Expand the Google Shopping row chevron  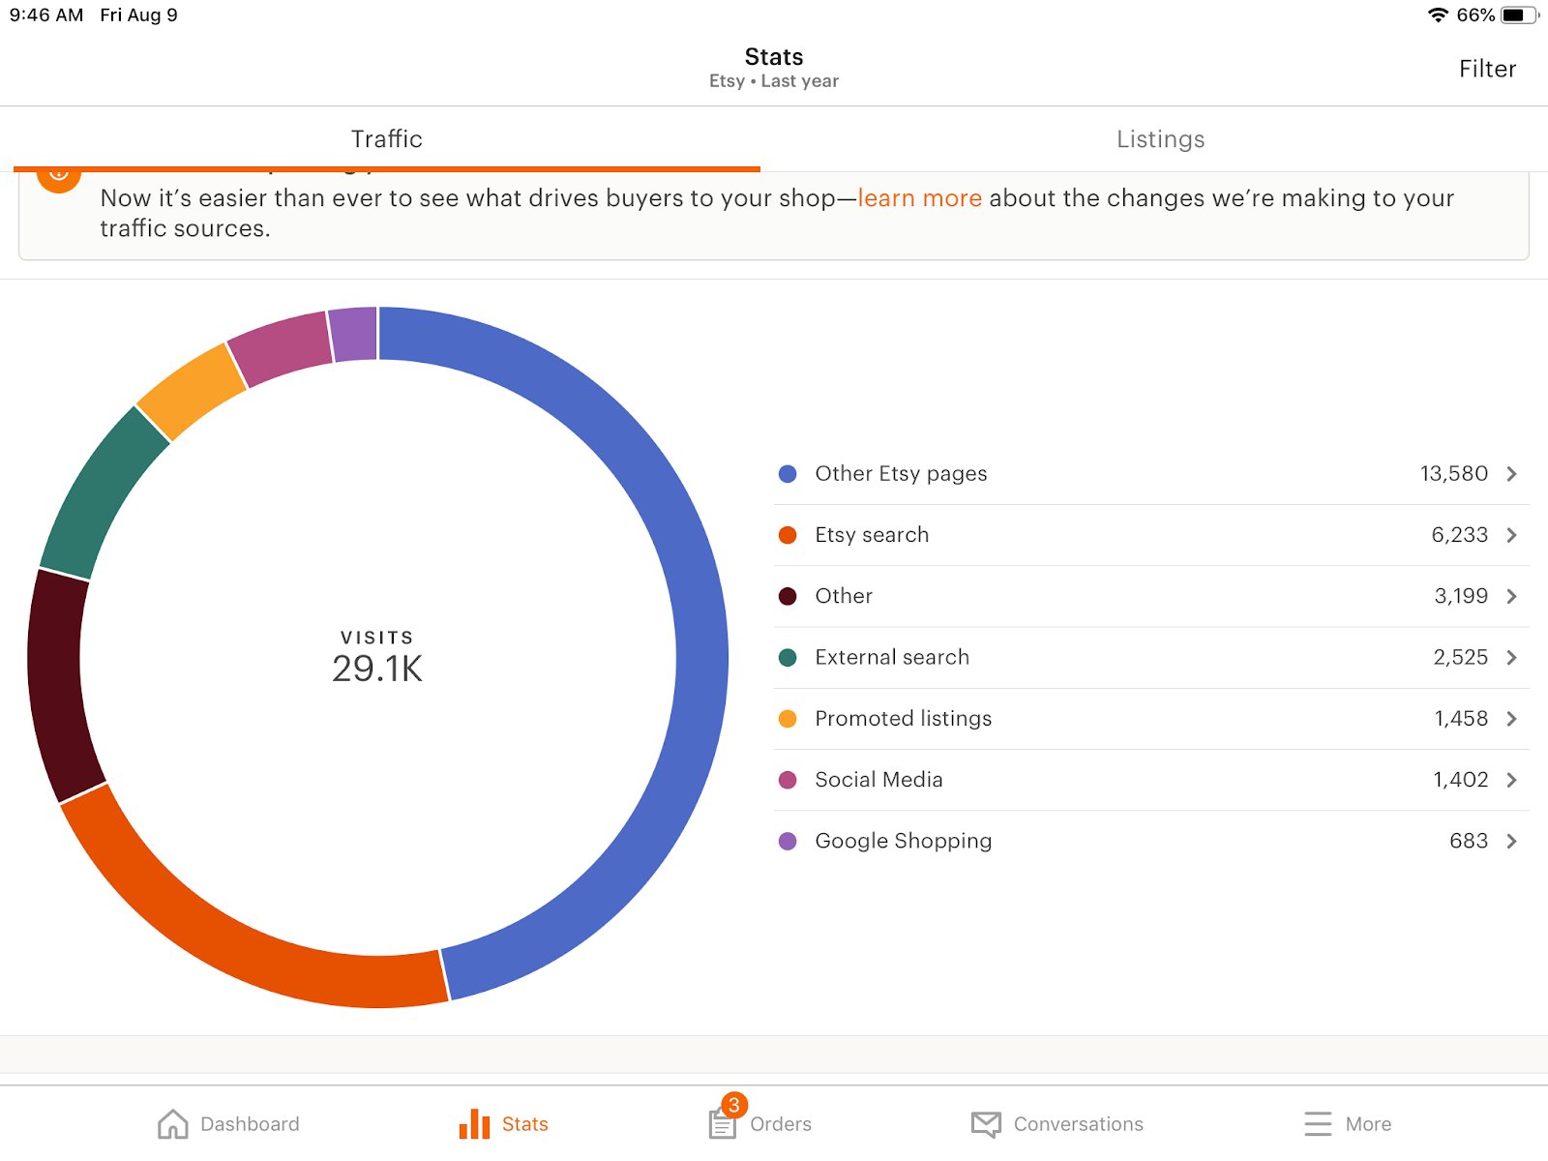1512,841
